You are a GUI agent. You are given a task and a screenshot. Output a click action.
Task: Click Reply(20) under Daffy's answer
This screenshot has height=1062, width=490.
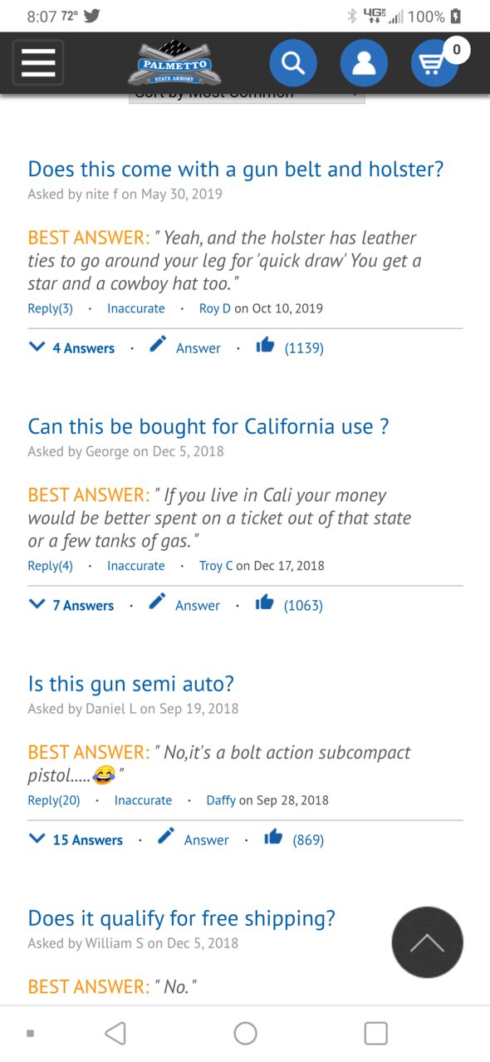[54, 800]
